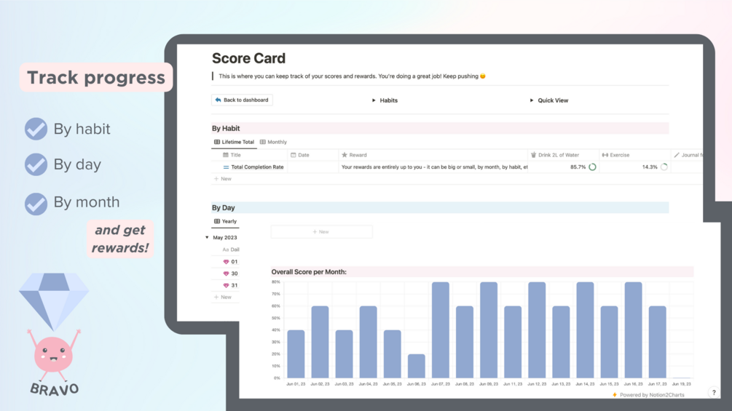Open the Total Completion Rate row
This screenshot has width=732, height=411.
tap(257, 167)
